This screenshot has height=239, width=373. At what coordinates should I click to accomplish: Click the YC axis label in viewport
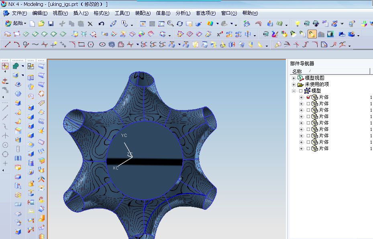[124, 135]
